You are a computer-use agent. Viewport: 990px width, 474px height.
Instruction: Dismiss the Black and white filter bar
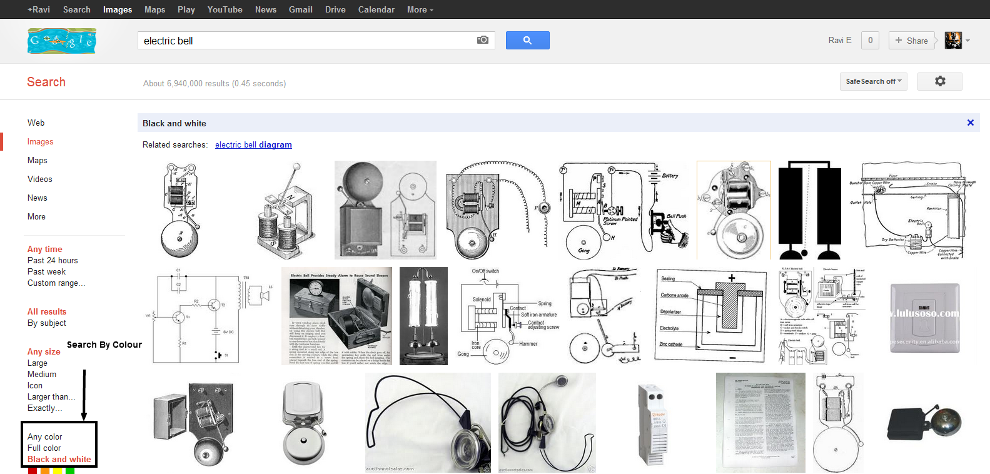tap(970, 123)
